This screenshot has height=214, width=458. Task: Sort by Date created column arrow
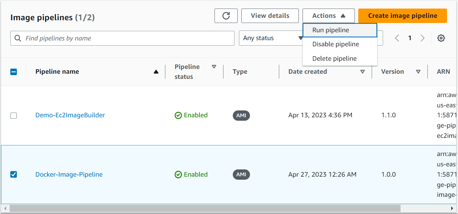pos(362,72)
